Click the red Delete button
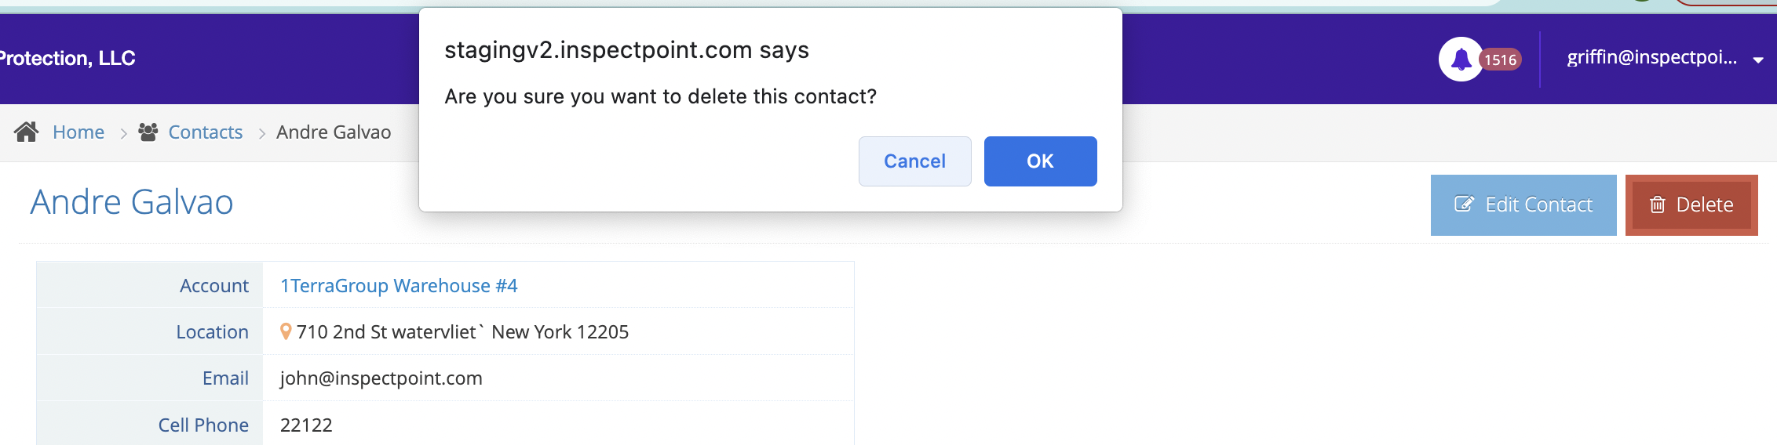The image size is (1777, 445). tap(1691, 205)
